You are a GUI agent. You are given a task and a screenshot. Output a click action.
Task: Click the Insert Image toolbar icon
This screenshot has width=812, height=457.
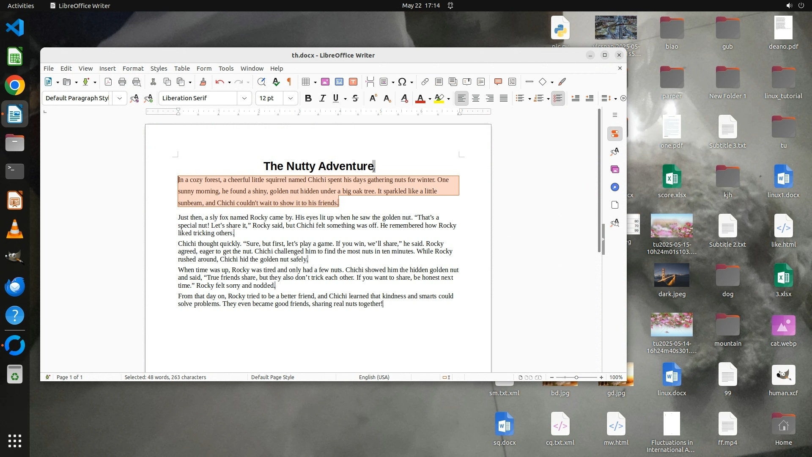pyautogui.click(x=325, y=82)
